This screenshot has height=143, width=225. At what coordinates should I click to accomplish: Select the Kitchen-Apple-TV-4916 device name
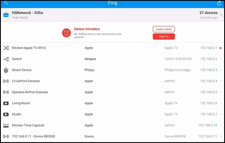29,48
